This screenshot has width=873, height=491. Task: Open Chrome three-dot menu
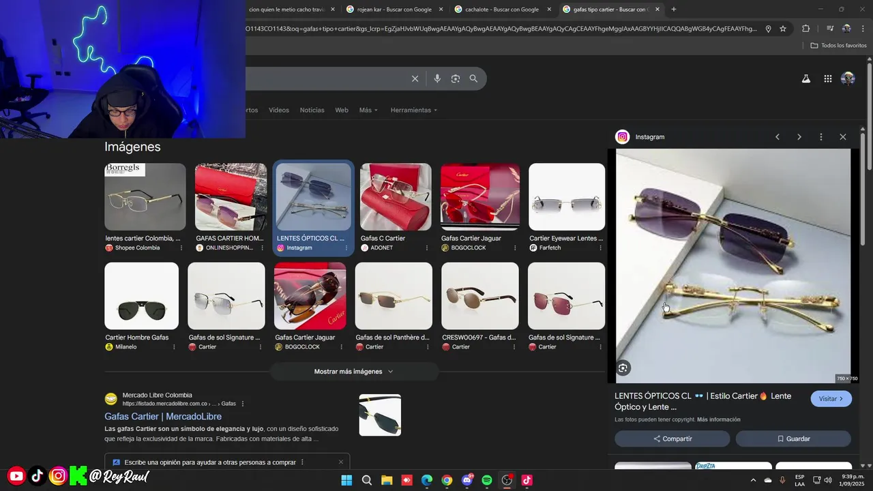tap(862, 29)
